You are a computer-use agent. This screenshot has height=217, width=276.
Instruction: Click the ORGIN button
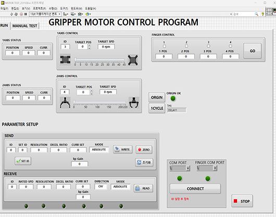[x=157, y=97]
